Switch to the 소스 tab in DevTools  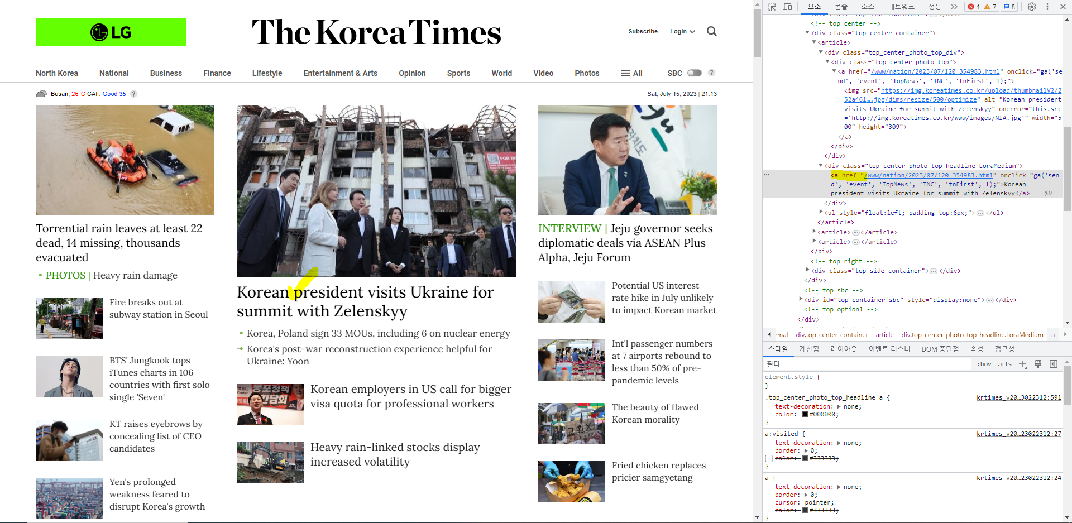[x=868, y=7]
